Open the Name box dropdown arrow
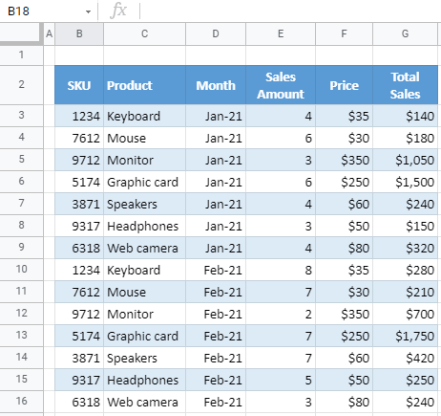This screenshot has height=416, width=441. (x=88, y=12)
